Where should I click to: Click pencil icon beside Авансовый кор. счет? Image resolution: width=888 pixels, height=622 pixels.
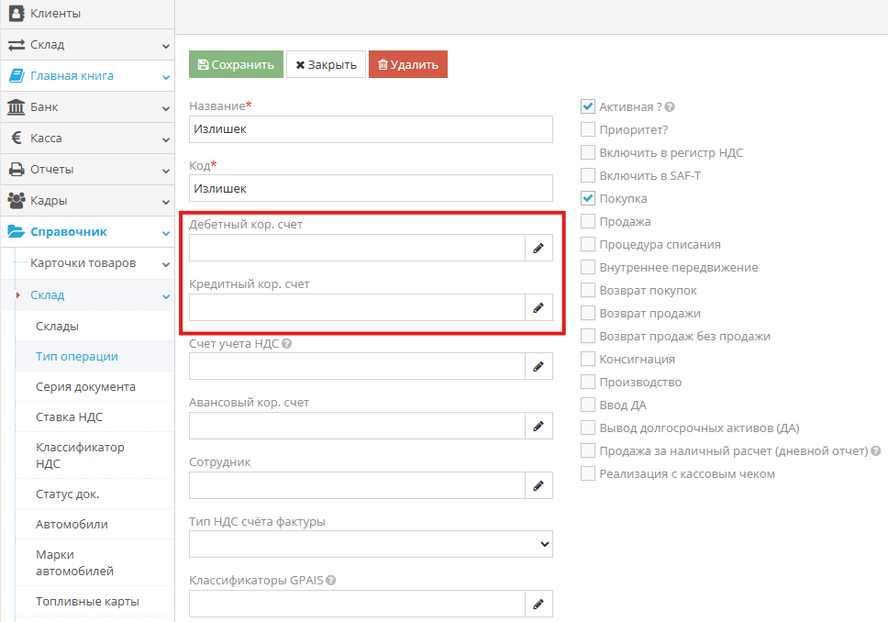538,426
